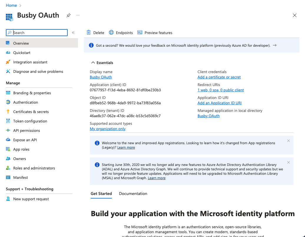This screenshot has width=305, height=237.
Task: Select the Object ID value
Action: tap(125, 103)
